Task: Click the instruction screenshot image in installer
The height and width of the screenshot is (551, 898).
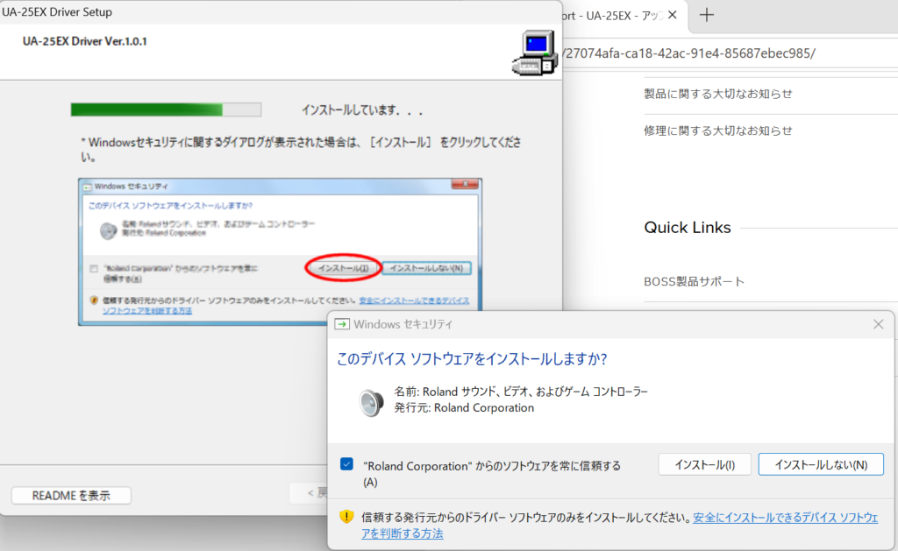Action: click(x=280, y=251)
